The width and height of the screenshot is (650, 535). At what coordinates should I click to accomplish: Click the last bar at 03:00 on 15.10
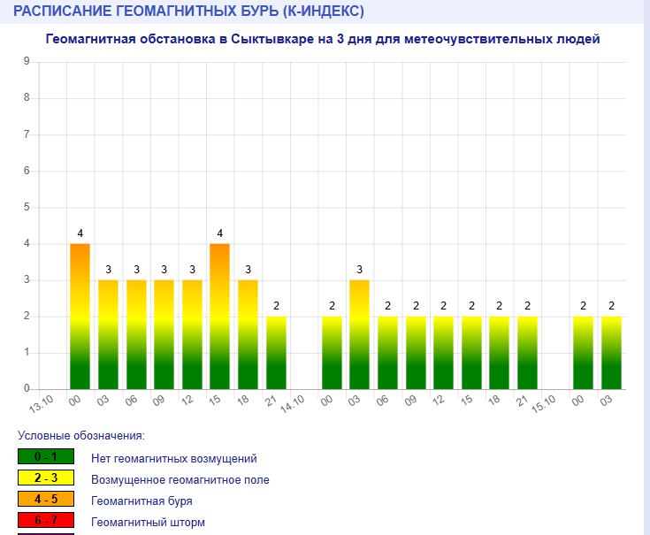point(611,352)
